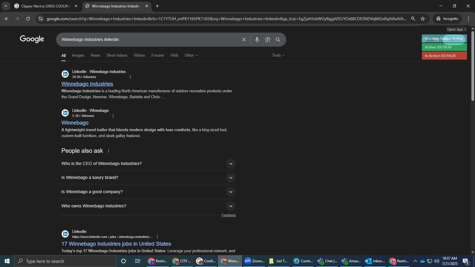
Task: Click the taskbar search box
Action: [65, 261]
